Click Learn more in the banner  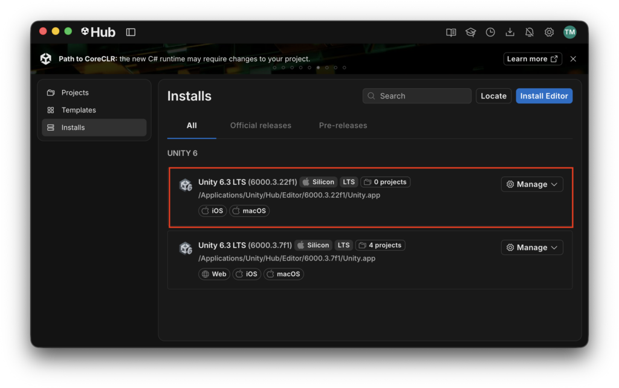(x=533, y=59)
